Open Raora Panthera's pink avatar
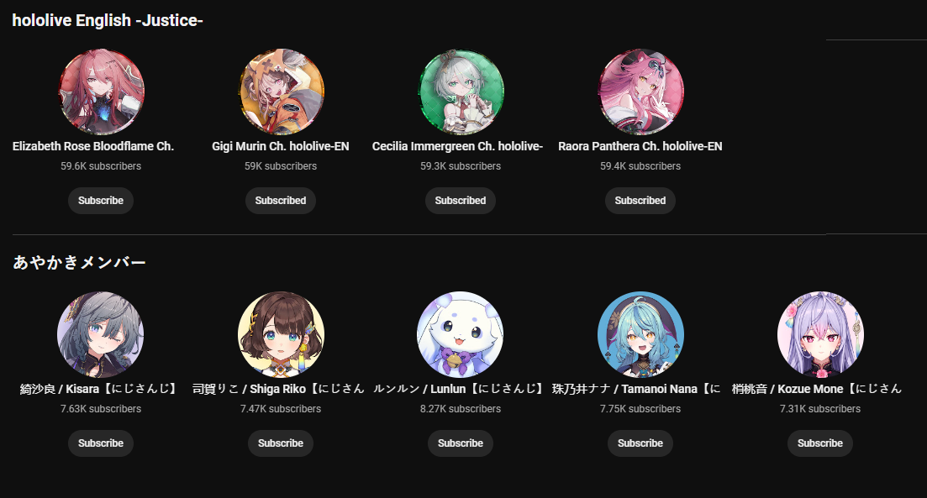Screen dimensions: 927x498 [x=640, y=92]
